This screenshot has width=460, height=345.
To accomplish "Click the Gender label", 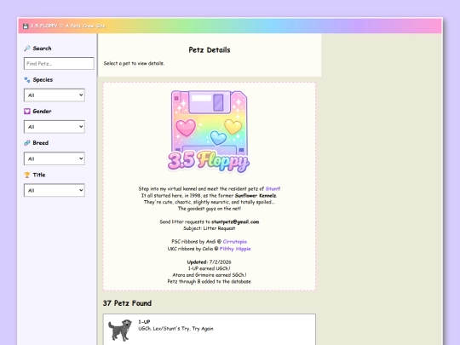I will tap(42, 112).
